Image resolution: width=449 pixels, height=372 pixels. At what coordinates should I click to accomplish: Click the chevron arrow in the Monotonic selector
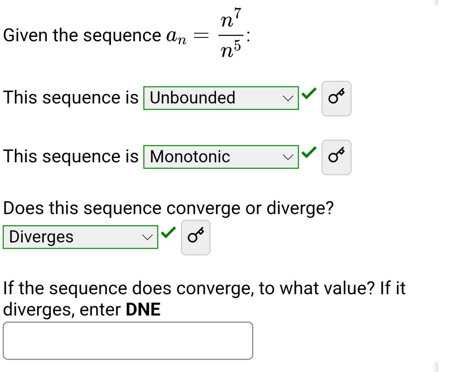(288, 157)
